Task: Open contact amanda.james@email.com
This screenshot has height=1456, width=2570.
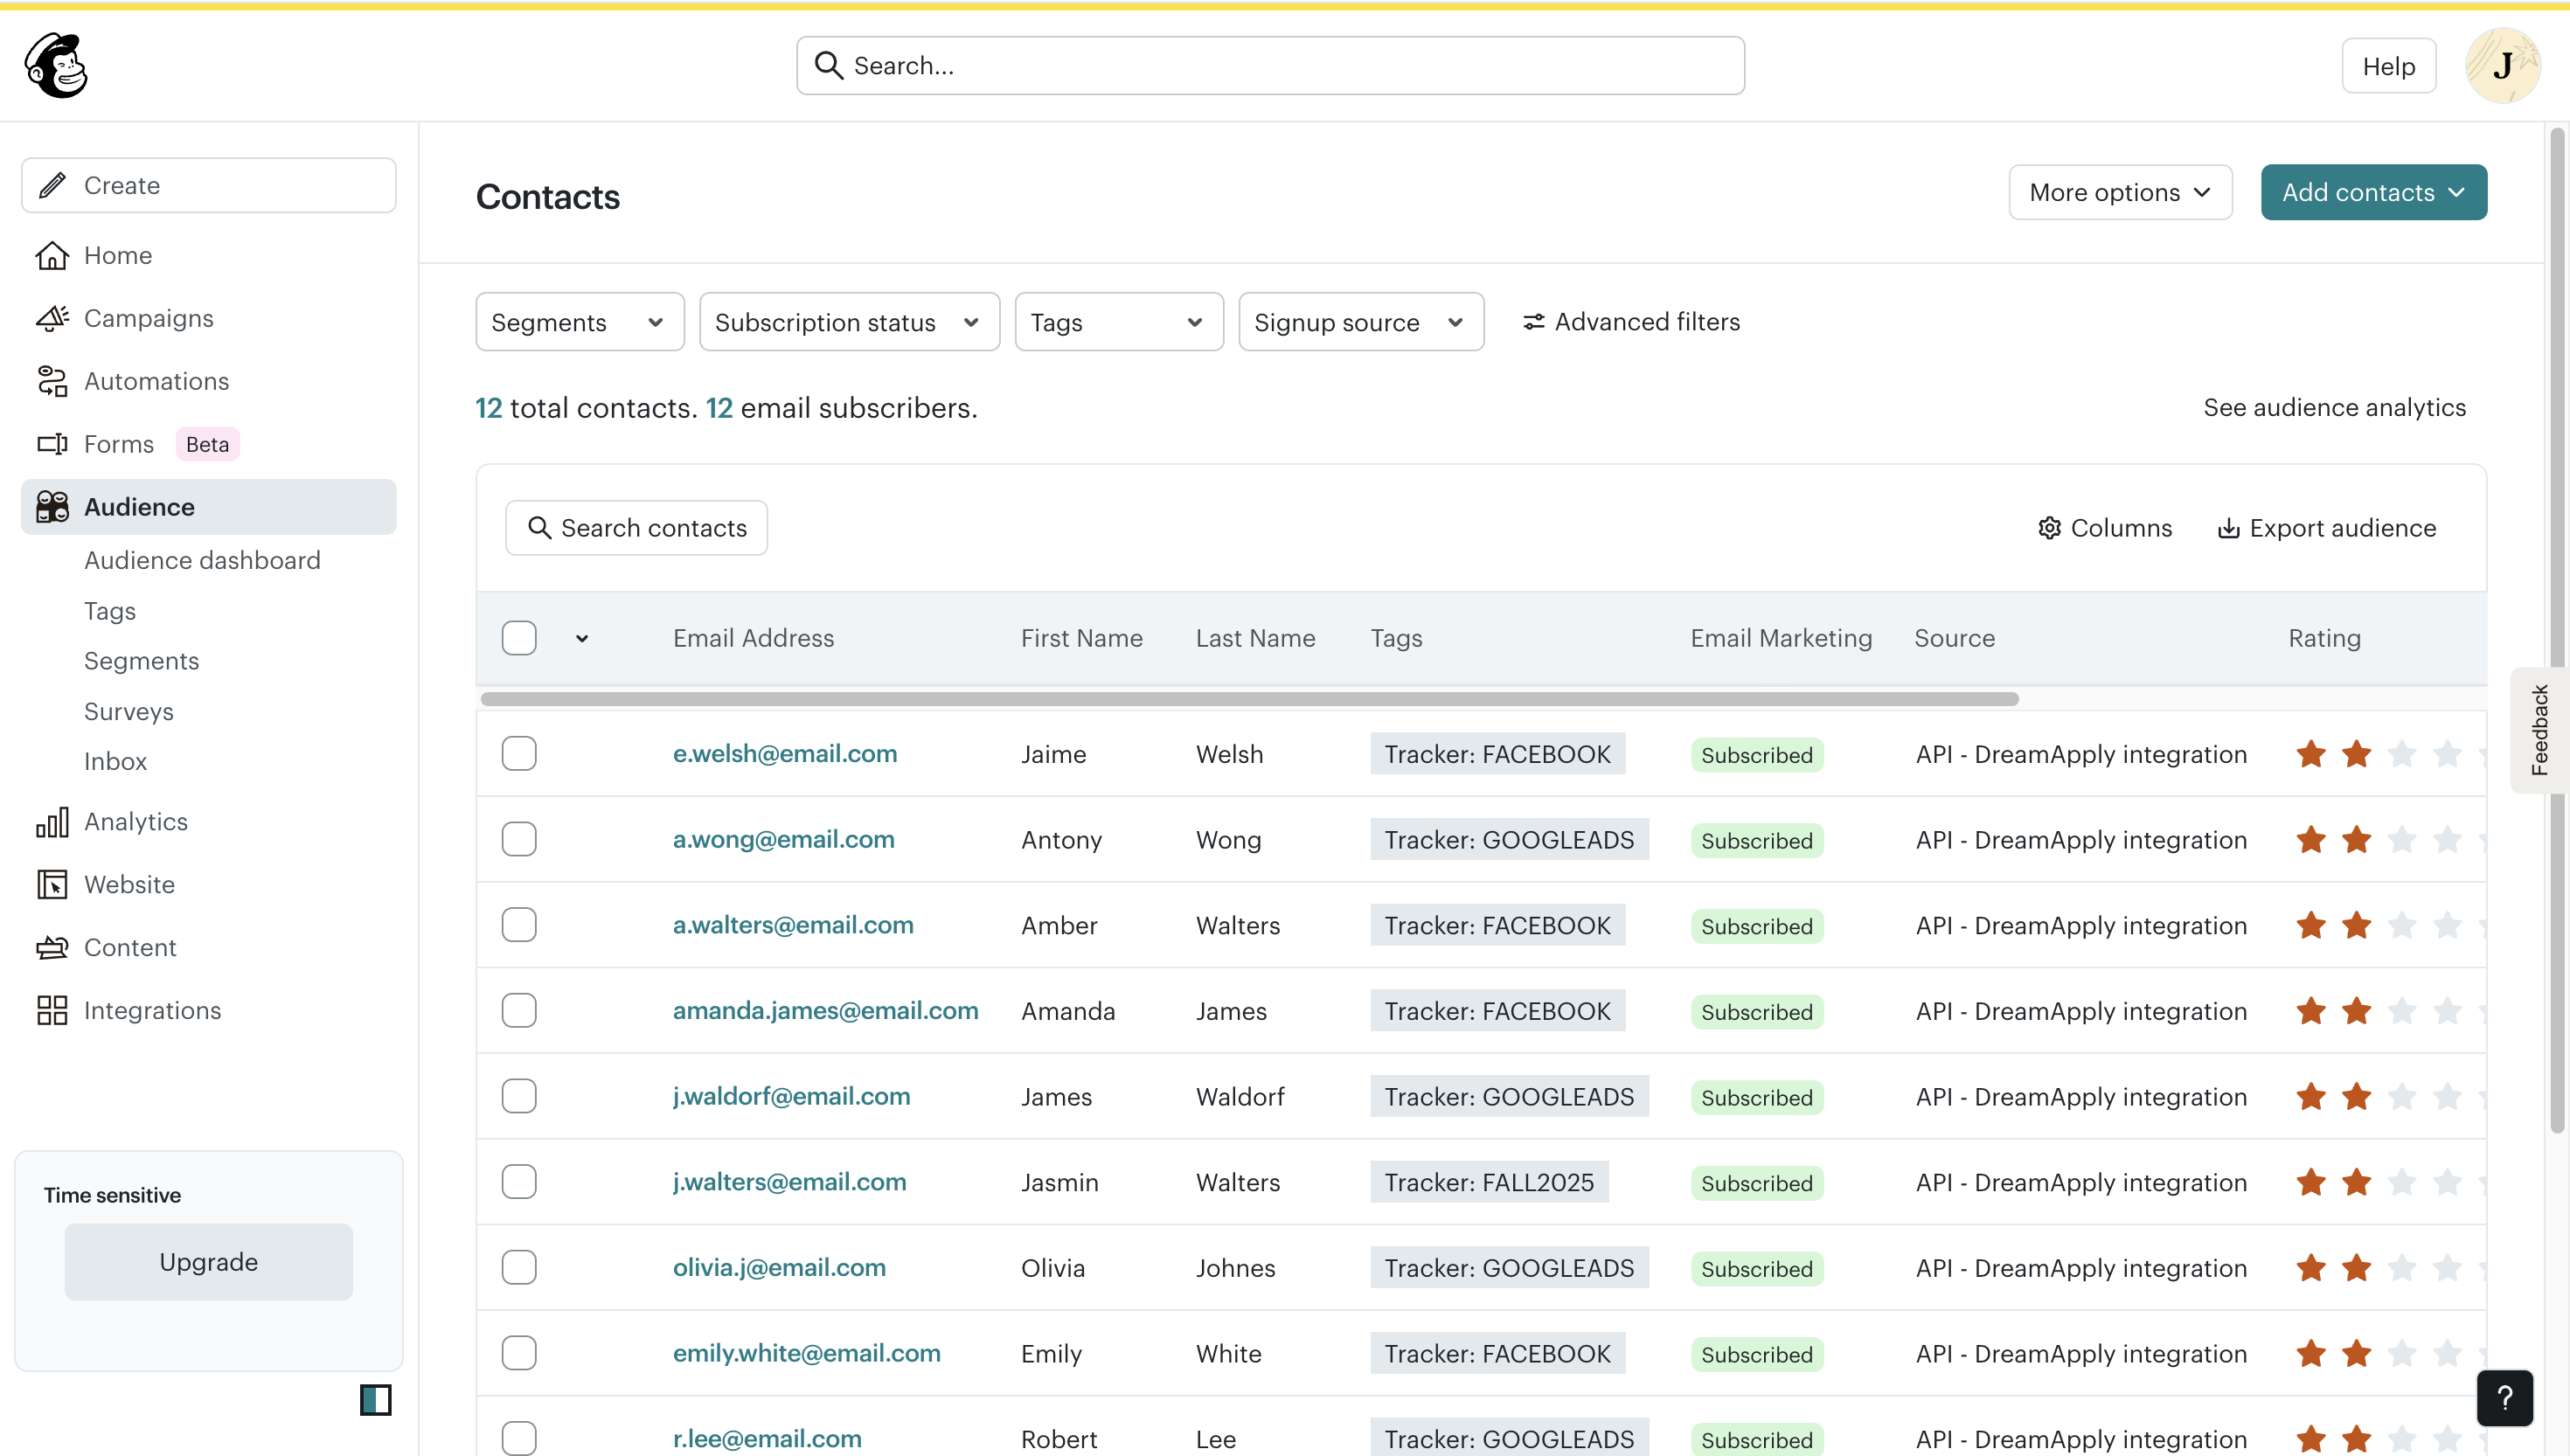Action: [x=825, y=1011]
